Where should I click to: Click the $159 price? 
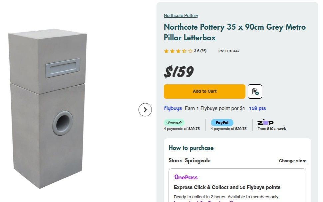pos(179,72)
